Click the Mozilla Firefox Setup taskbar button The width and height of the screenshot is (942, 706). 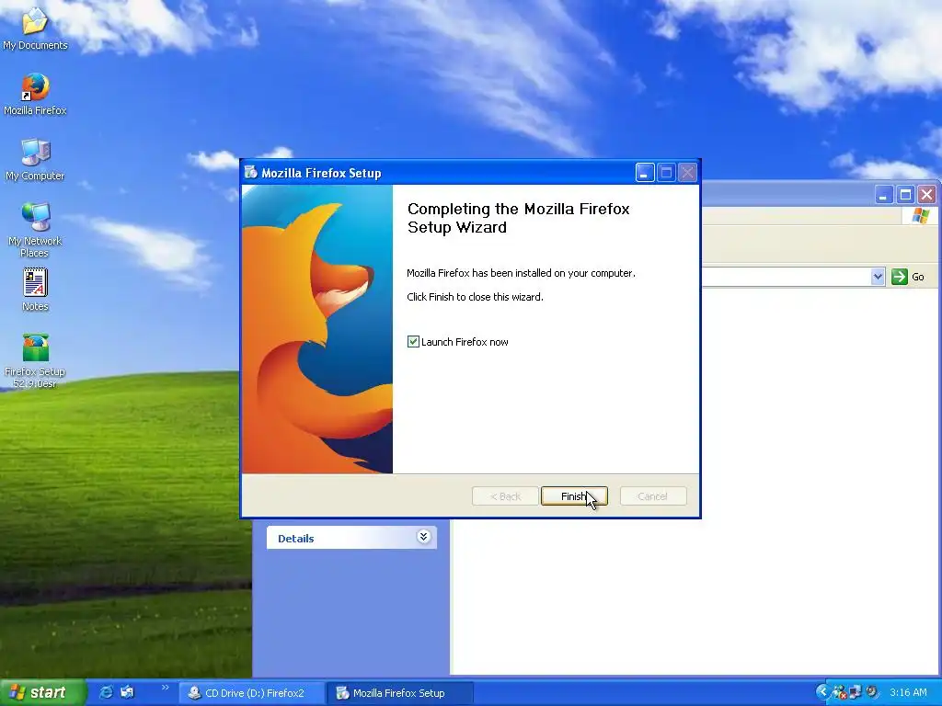[x=401, y=693]
